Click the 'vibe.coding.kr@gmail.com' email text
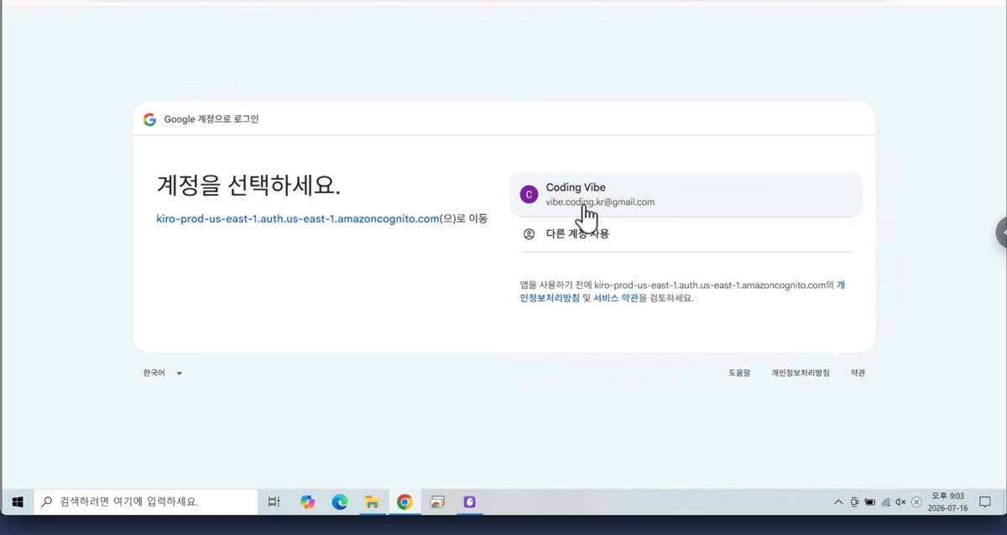 click(600, 202)
